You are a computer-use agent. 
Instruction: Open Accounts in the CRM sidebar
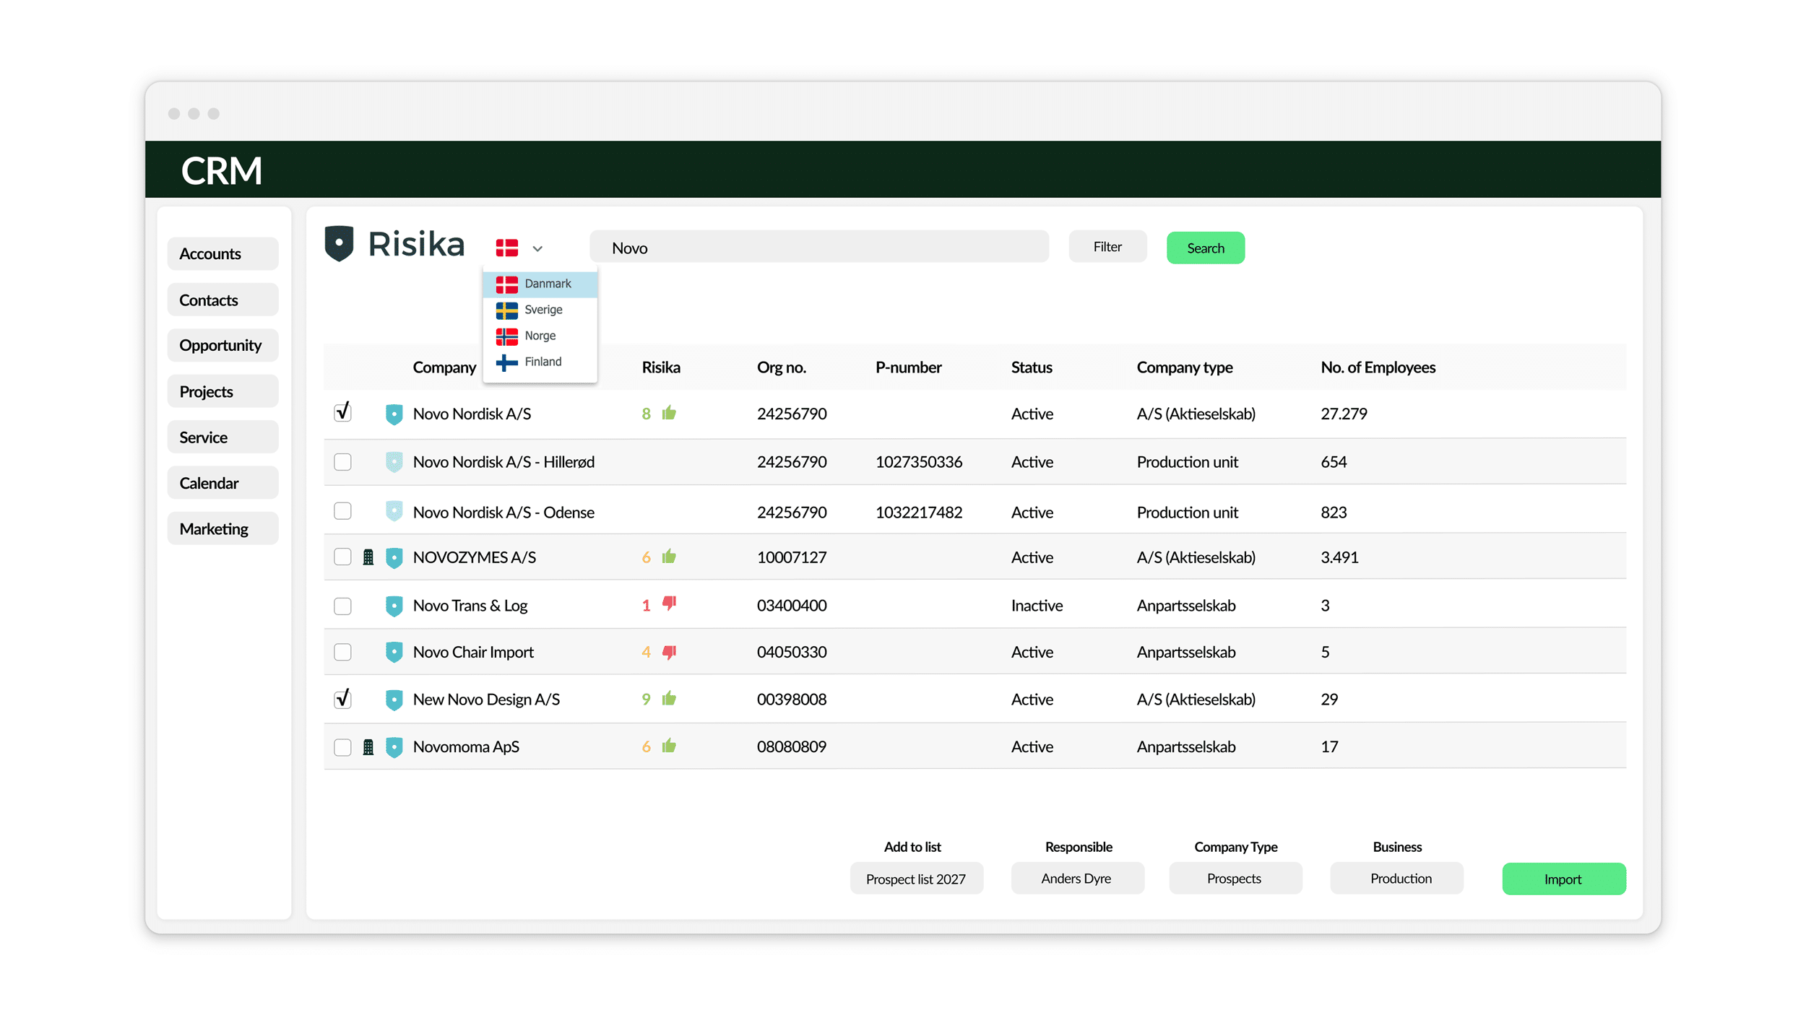pyautogui.click(x=222, y=254)
